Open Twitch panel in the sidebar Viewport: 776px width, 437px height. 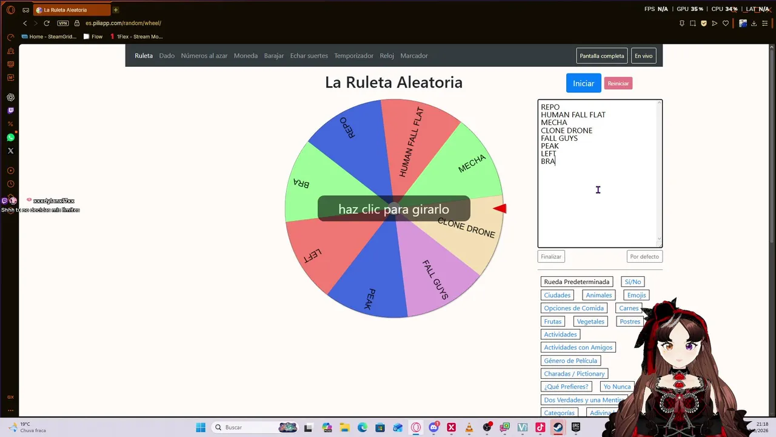(10, 110)
